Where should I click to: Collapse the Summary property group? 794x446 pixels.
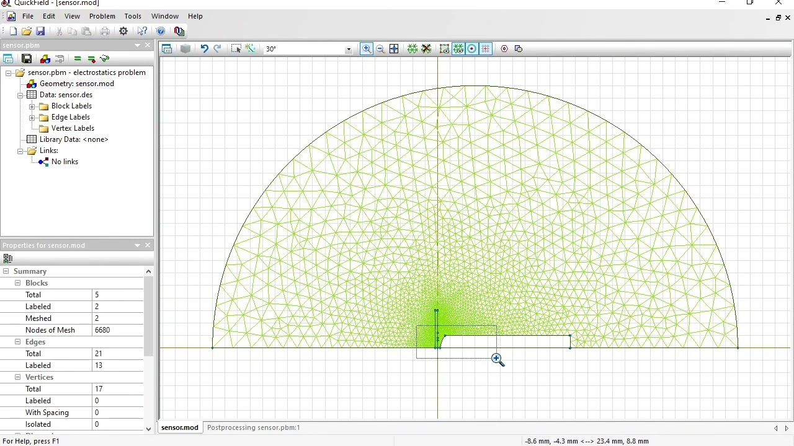[x=6, y=271]
